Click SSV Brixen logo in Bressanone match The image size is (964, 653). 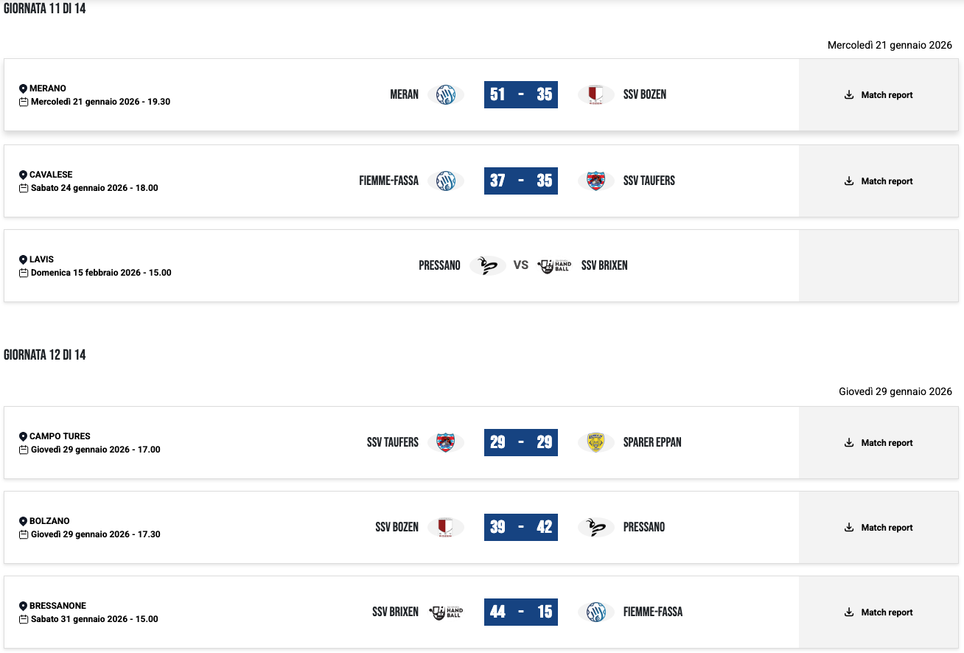tap(446, 612)
